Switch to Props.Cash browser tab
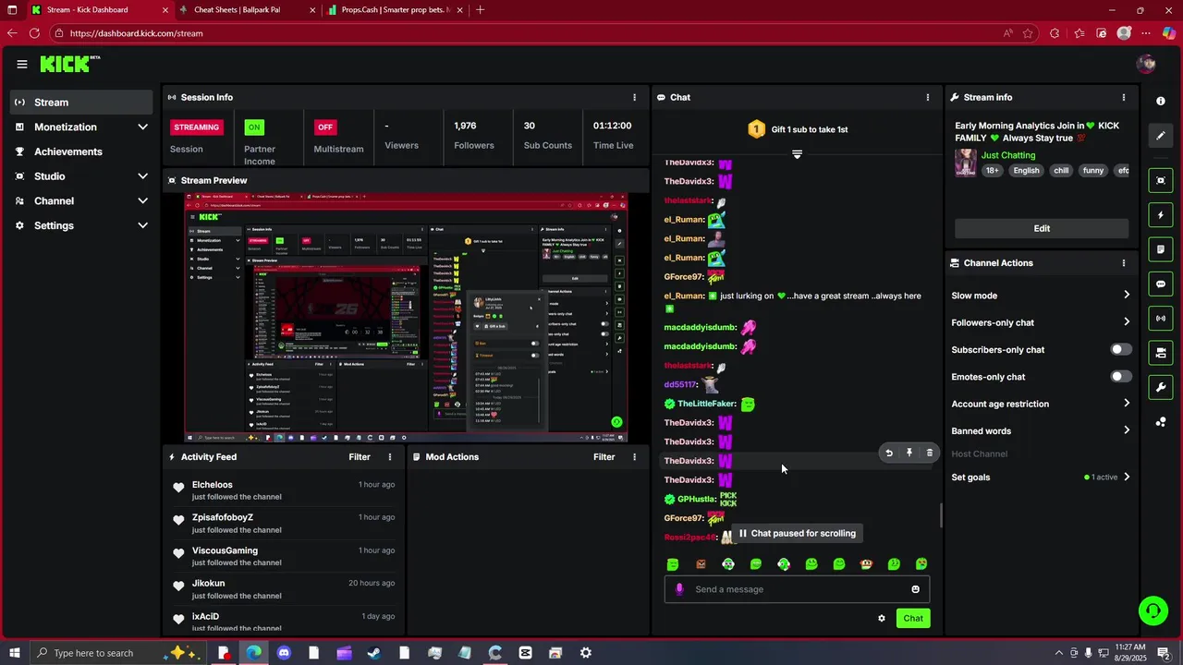The image size is (1183, 665). click(395, 10)
